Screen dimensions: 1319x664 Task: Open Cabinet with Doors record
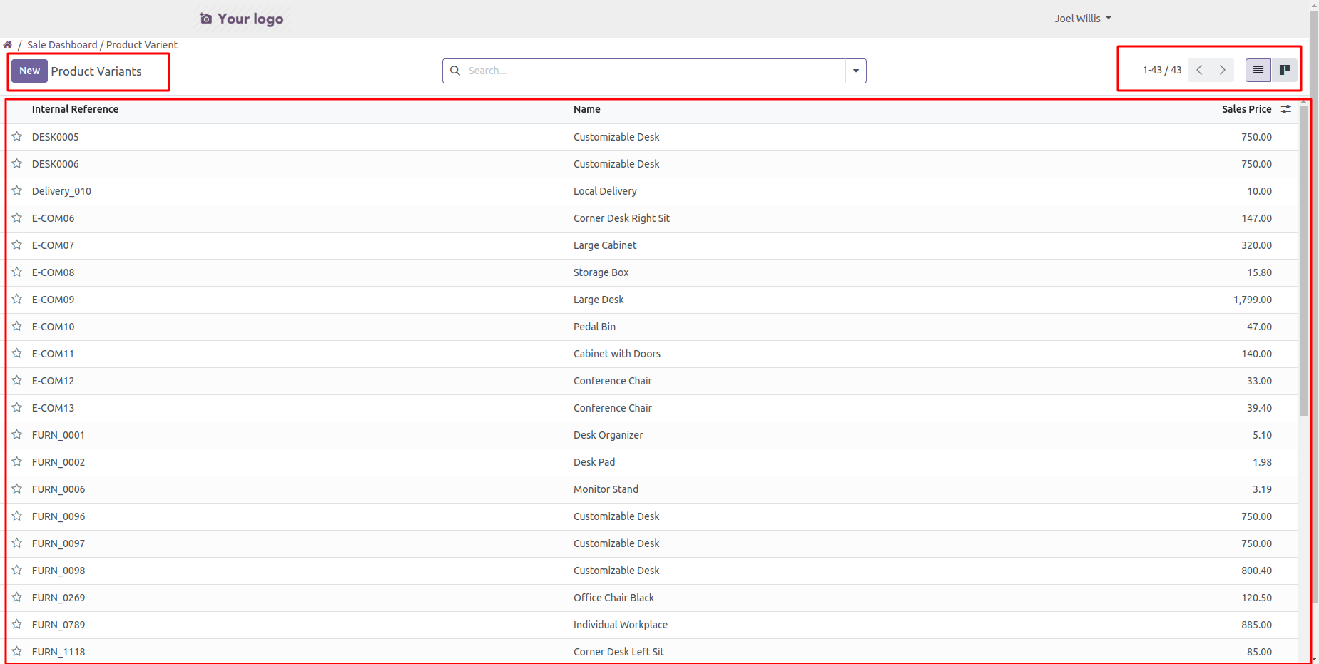point(617,354)
